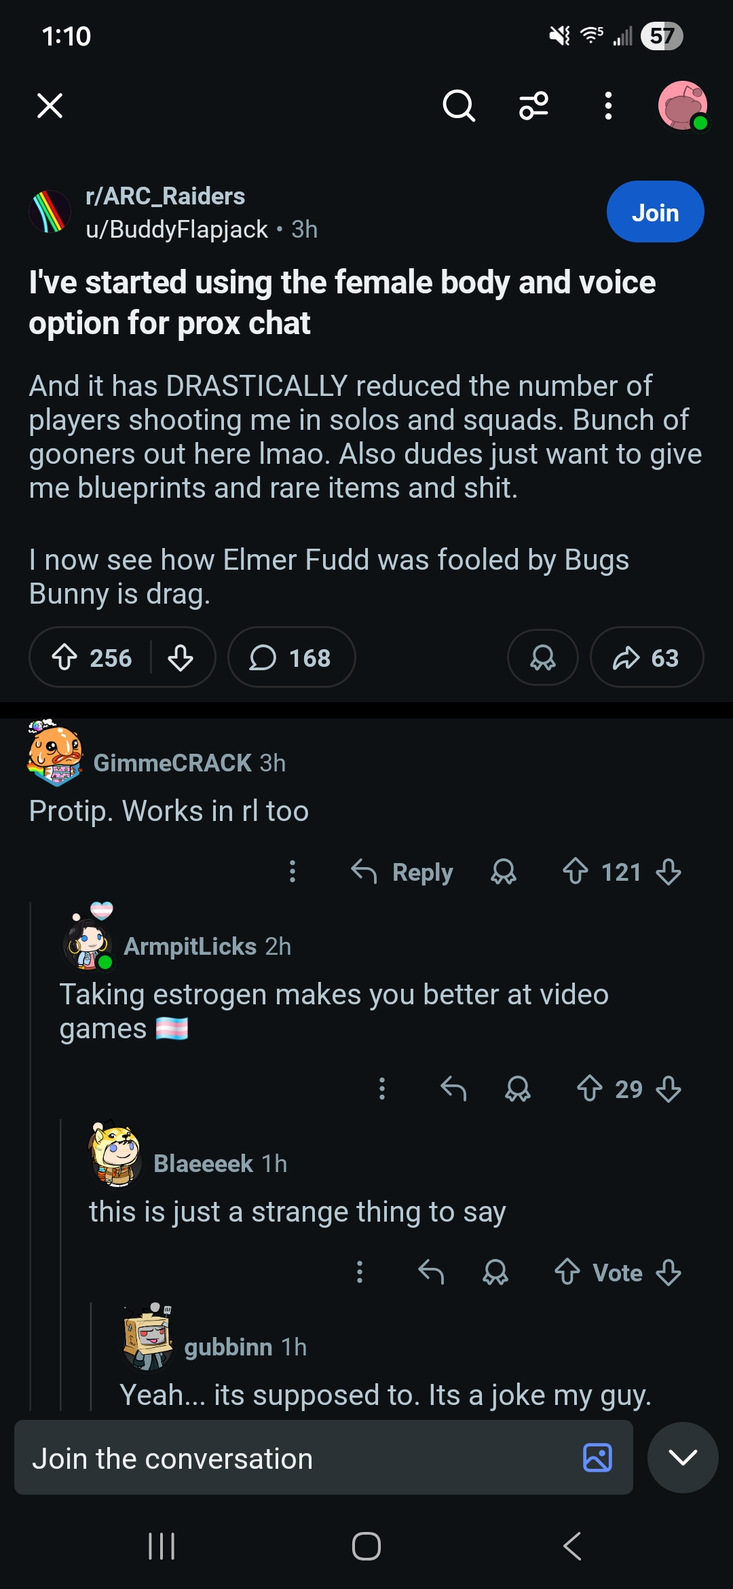The height and width of the screenshot is (1589, 733).
Task: Open your profile avatar in header
Action: tap(683, 106)
